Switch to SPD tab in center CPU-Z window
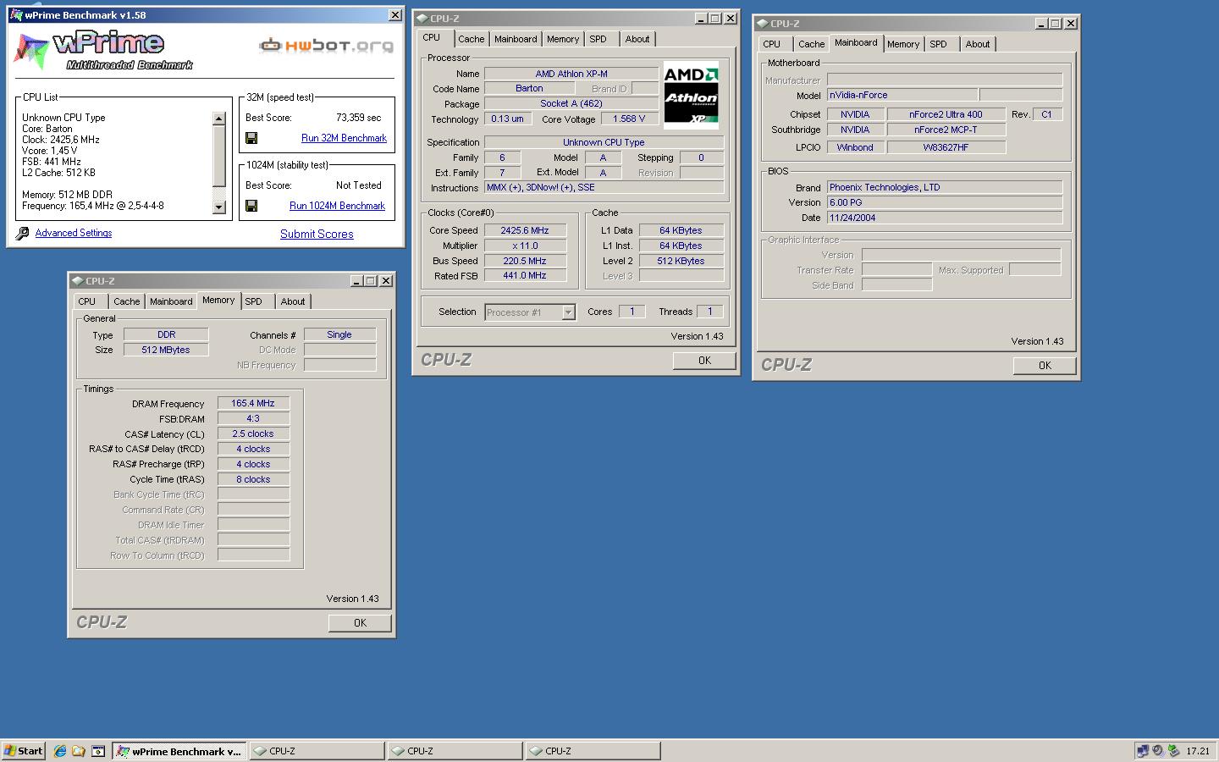The height and width of the screenshot is (762, 1219). click(x=598, y=39)
